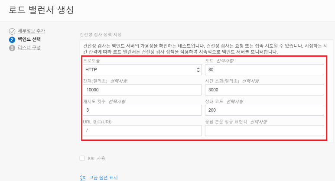Click the 상태 코드 field with 200
335x181 pixels.
coord(264,110)
